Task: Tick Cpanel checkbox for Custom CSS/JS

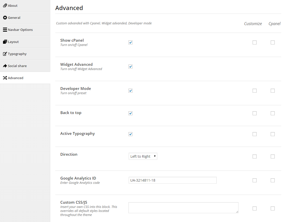Action: (273, 208)
